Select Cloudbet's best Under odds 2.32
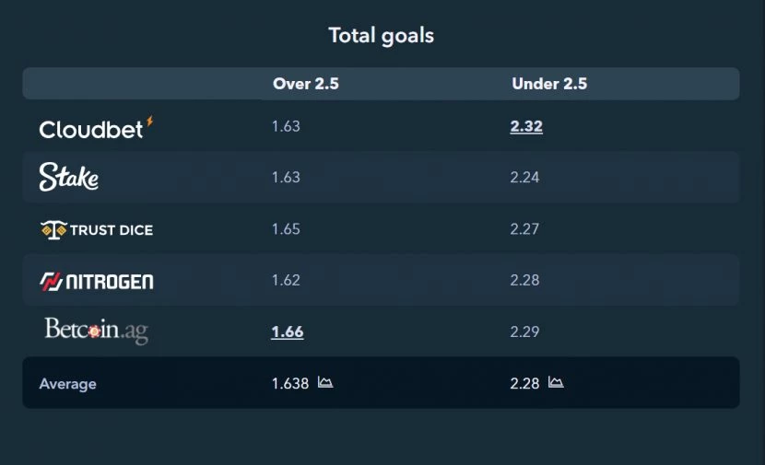Image resolution: width=765 pixels, height=465 pixels. [526, 126]
